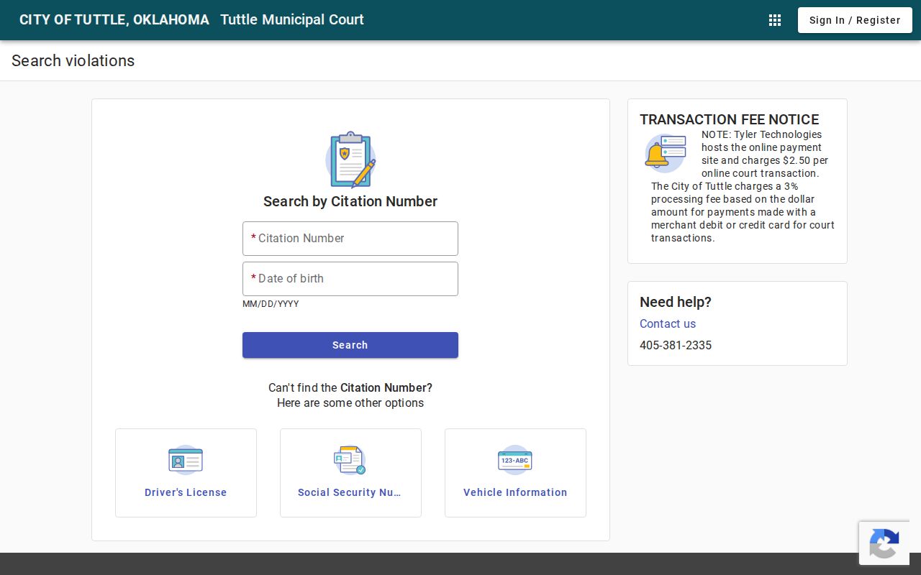Click the blue Search button
The width and height of the screenshot is (921, 575).
[350, 345]
